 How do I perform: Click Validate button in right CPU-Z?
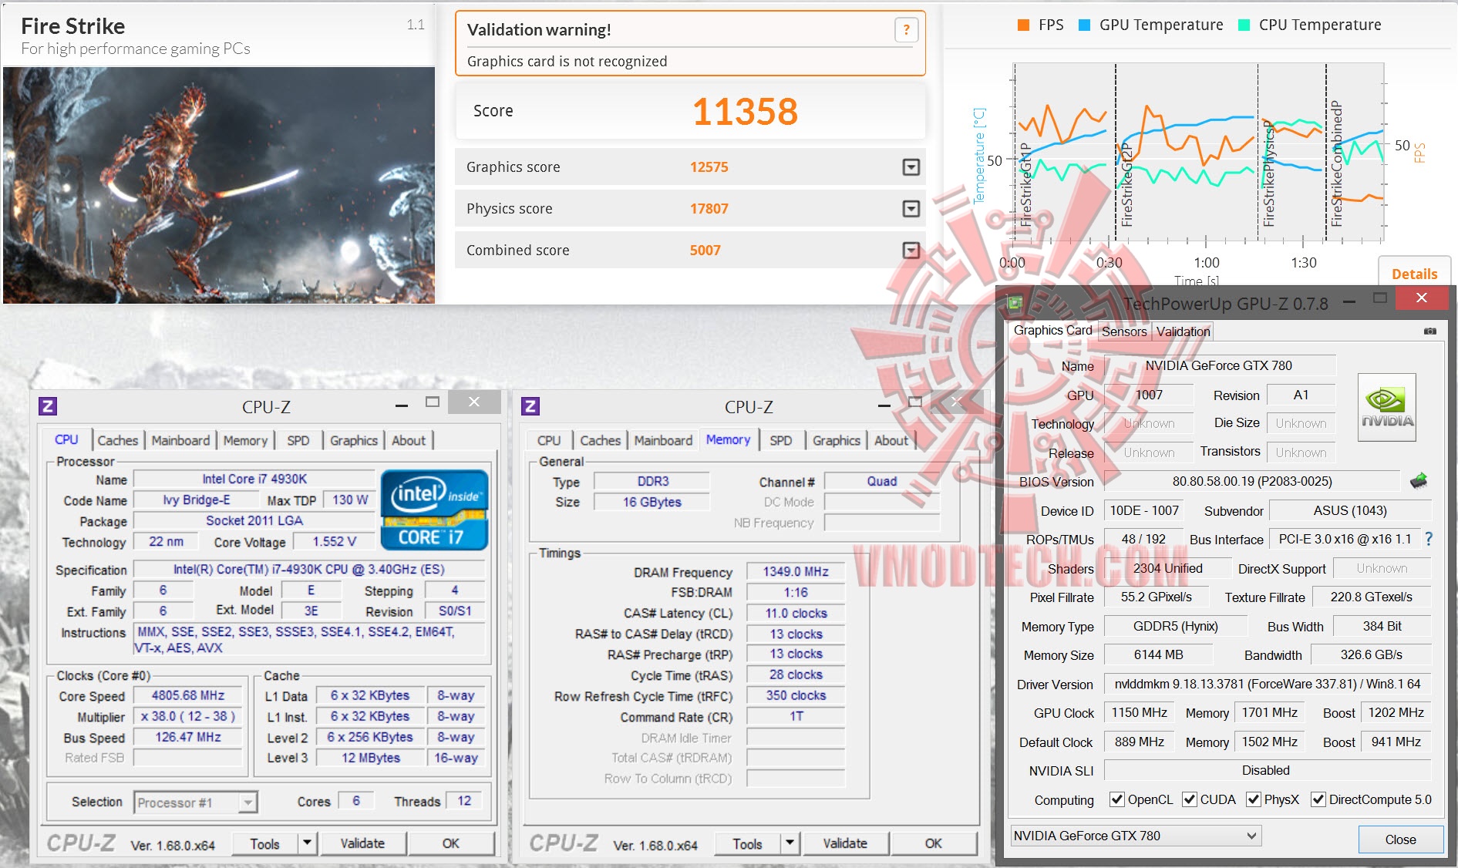coord(845,843)
